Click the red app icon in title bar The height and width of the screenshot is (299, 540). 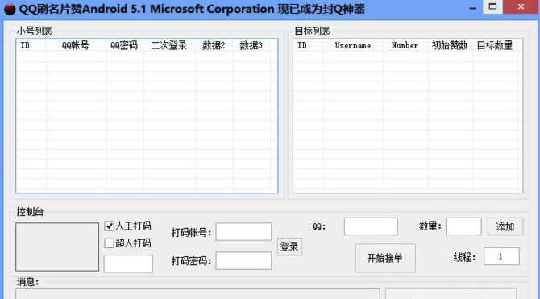point(10,9)
